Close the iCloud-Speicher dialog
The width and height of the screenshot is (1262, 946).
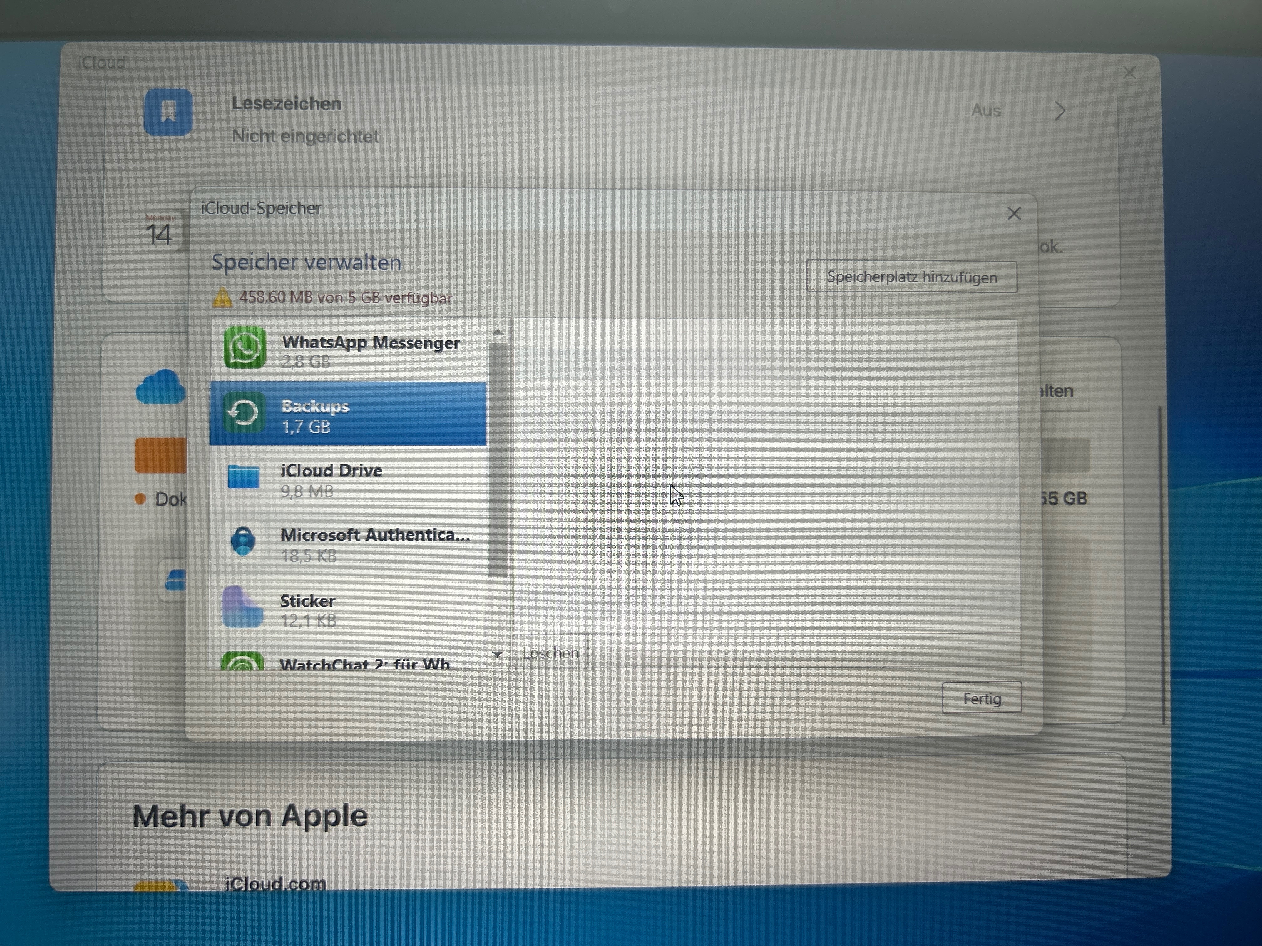pos(1014,214)
